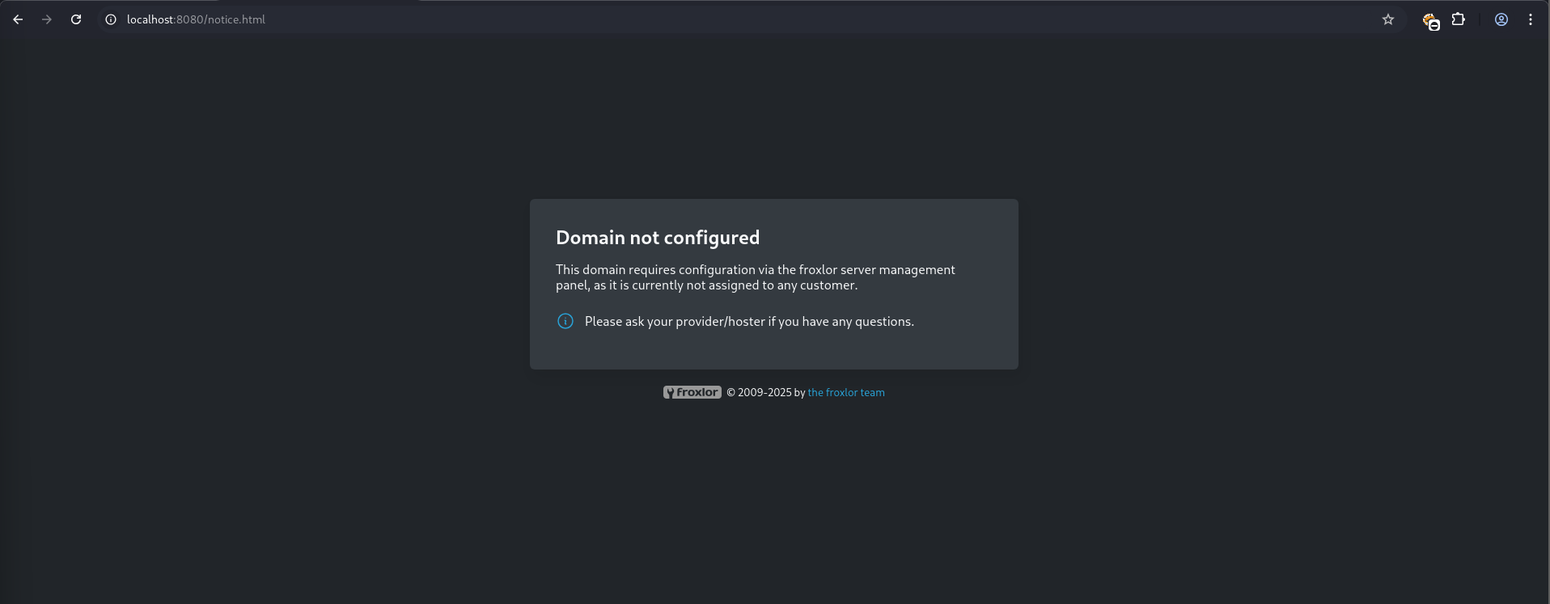Focus the address bar showing localhost:8080/notice.html
The height and width of the screenshot is (604, 1550).
pyautogui.click(x=196, y=19)
